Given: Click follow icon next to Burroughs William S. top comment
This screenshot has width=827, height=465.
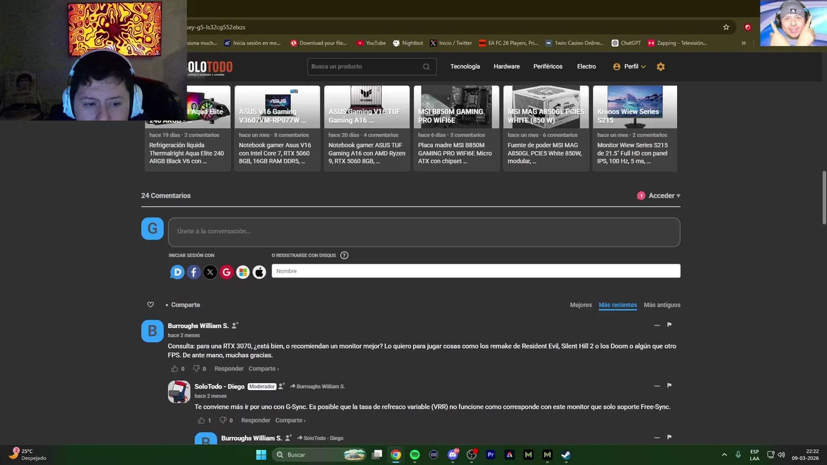Looking at the screenshot, I should 235,325.
